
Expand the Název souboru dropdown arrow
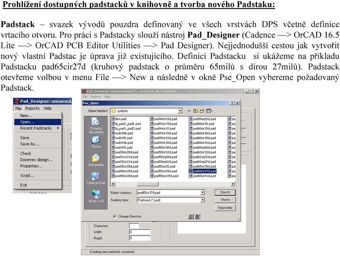(x=202, y=193)
